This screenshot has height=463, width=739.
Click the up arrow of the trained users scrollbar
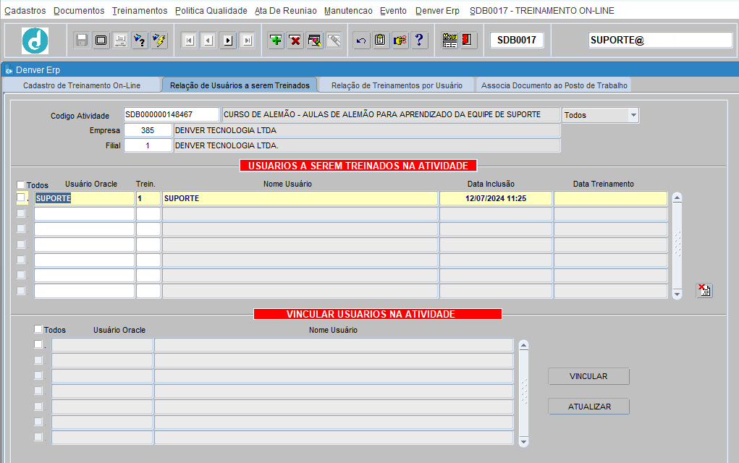677,197
